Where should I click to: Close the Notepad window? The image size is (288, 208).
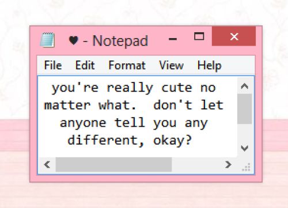234,36
